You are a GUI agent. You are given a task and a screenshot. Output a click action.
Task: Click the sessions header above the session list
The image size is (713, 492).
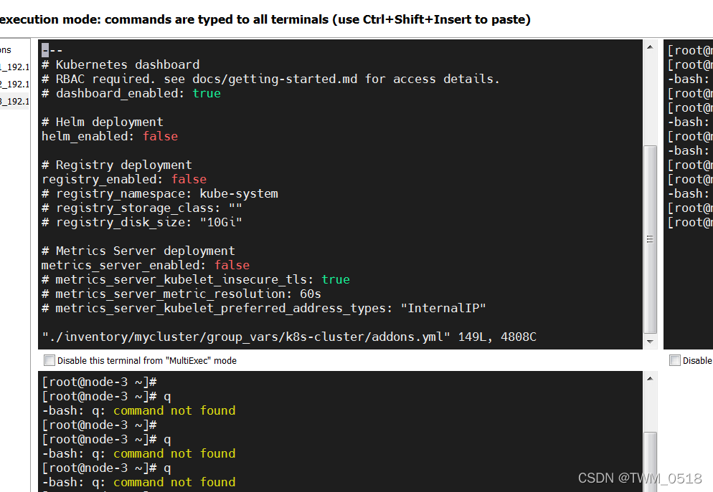tap(6, 49)
